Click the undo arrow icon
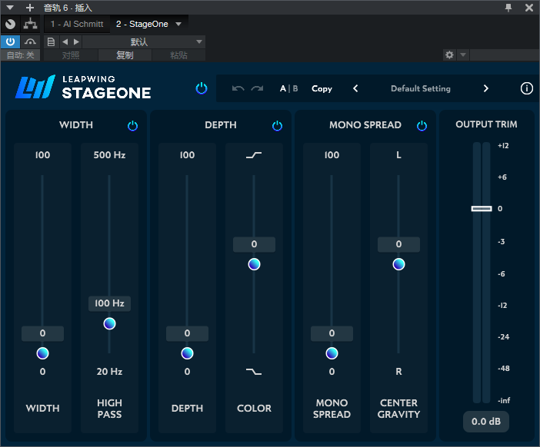Viewport: 540px width, 447px height. point(238,89)
